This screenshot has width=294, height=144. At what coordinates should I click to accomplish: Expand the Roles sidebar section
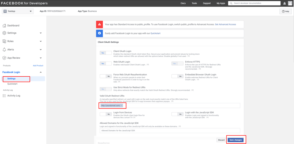(41, 41)
